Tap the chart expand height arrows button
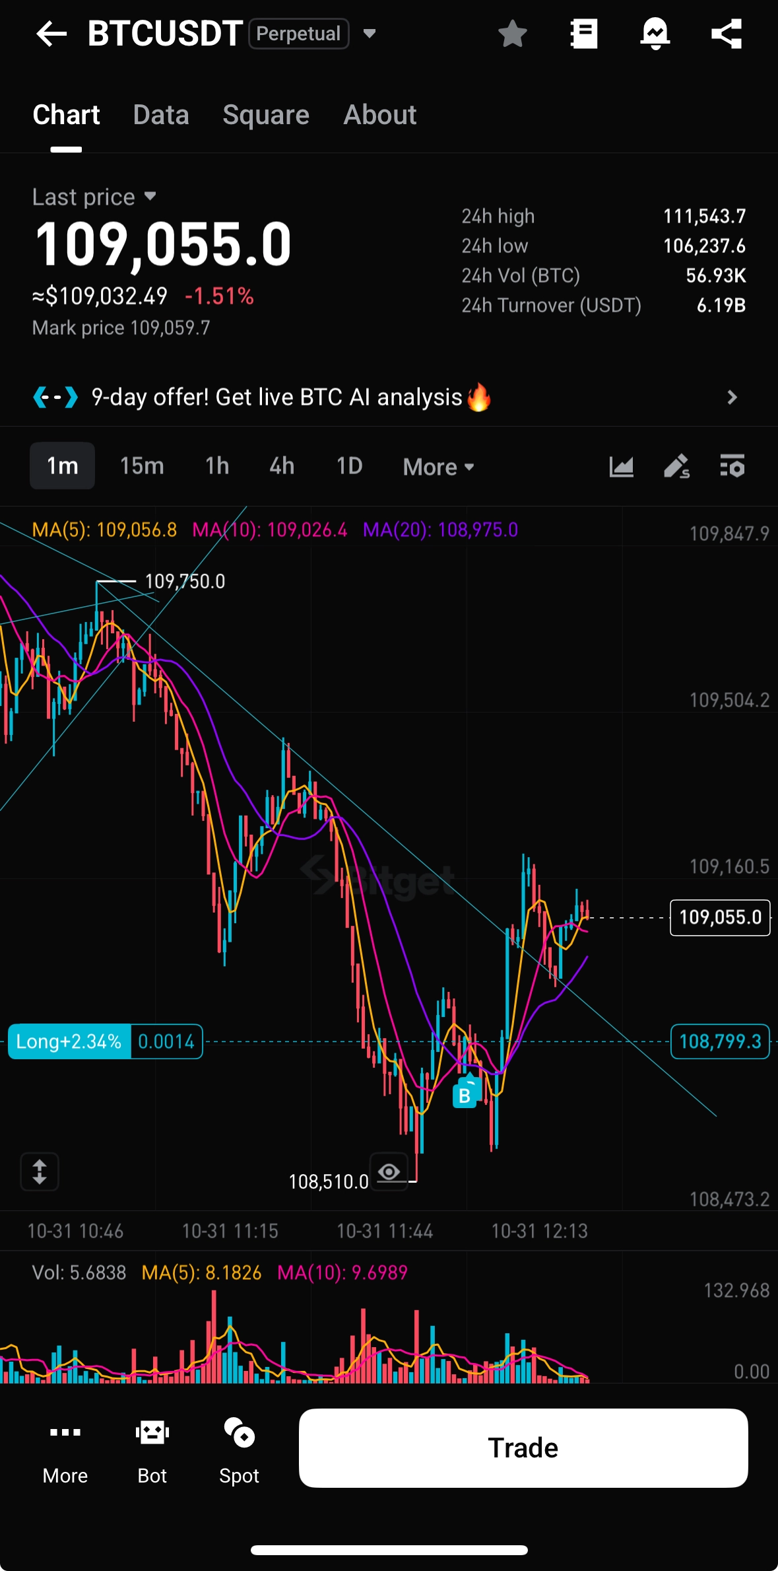 pos(40,1171)
